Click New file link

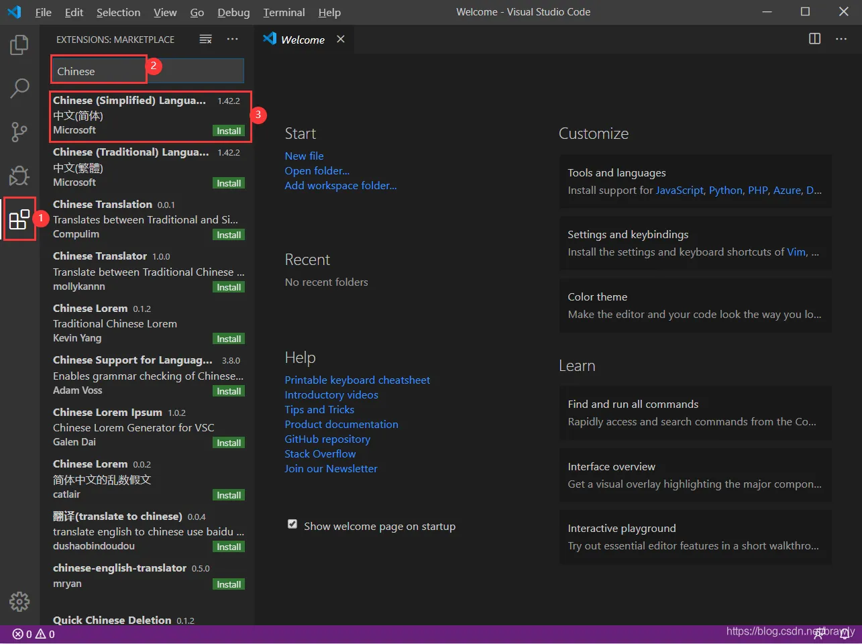(x=304, y=156)
